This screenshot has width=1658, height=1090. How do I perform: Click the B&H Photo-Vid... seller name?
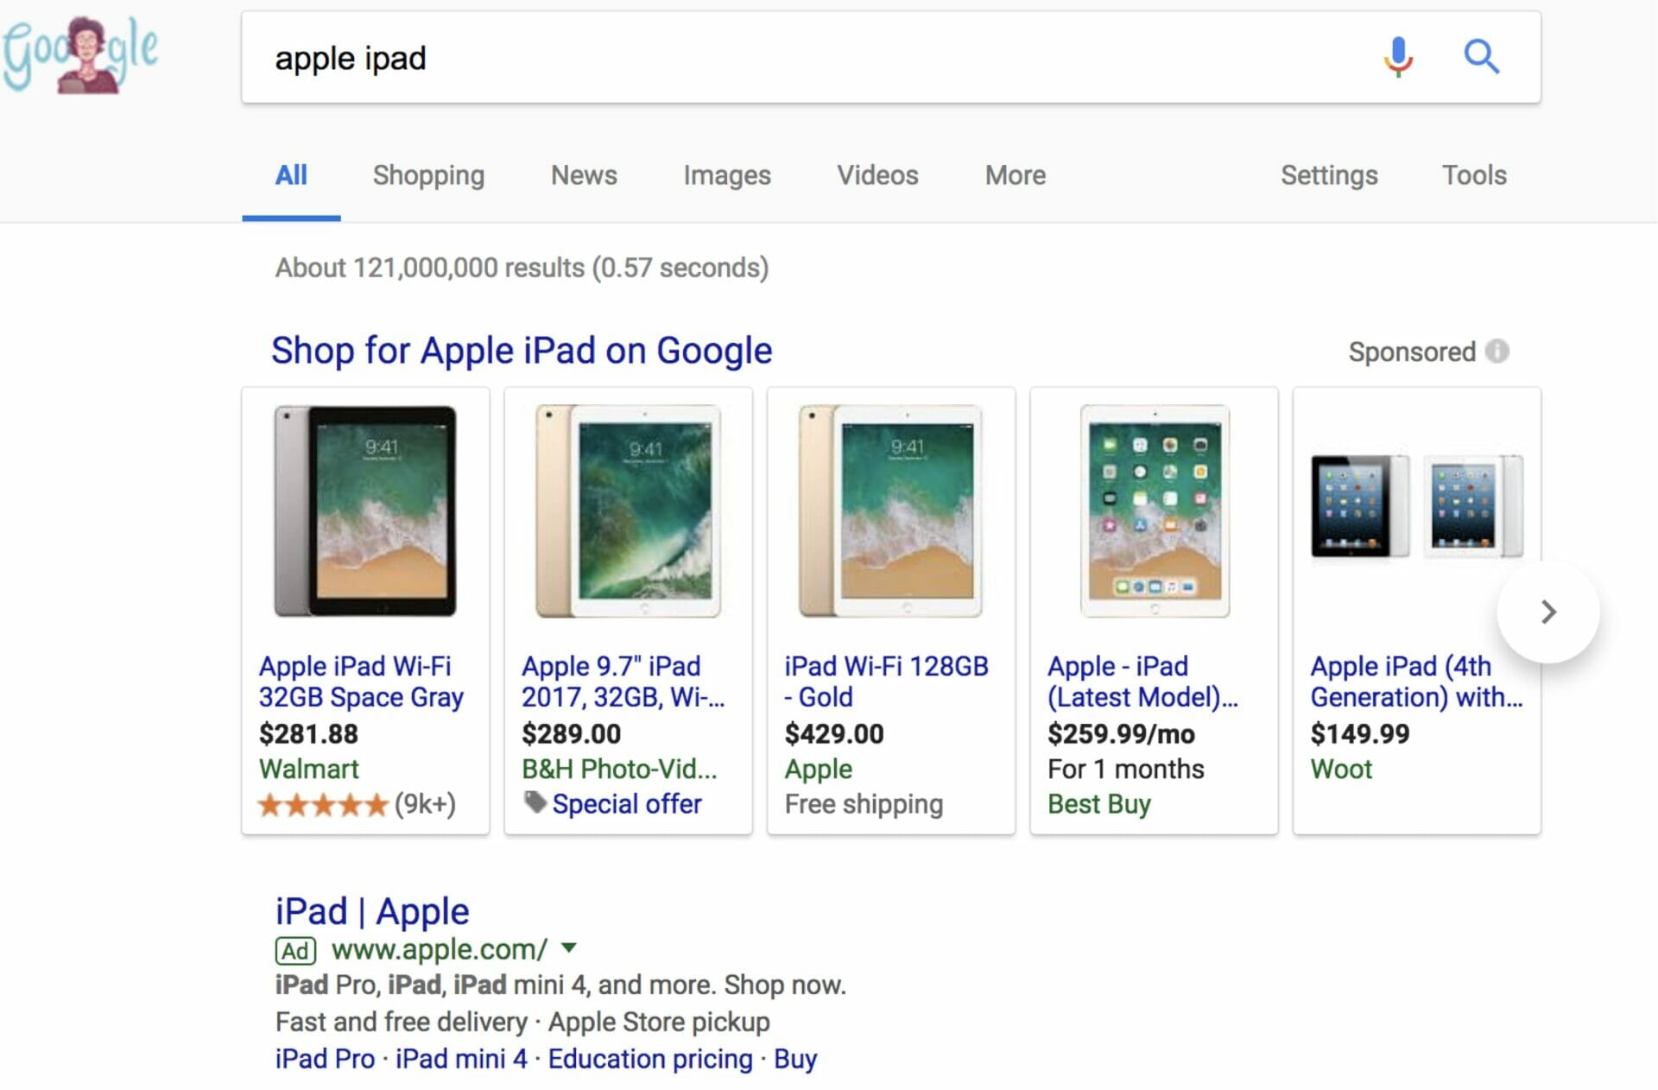pos(619,769)
